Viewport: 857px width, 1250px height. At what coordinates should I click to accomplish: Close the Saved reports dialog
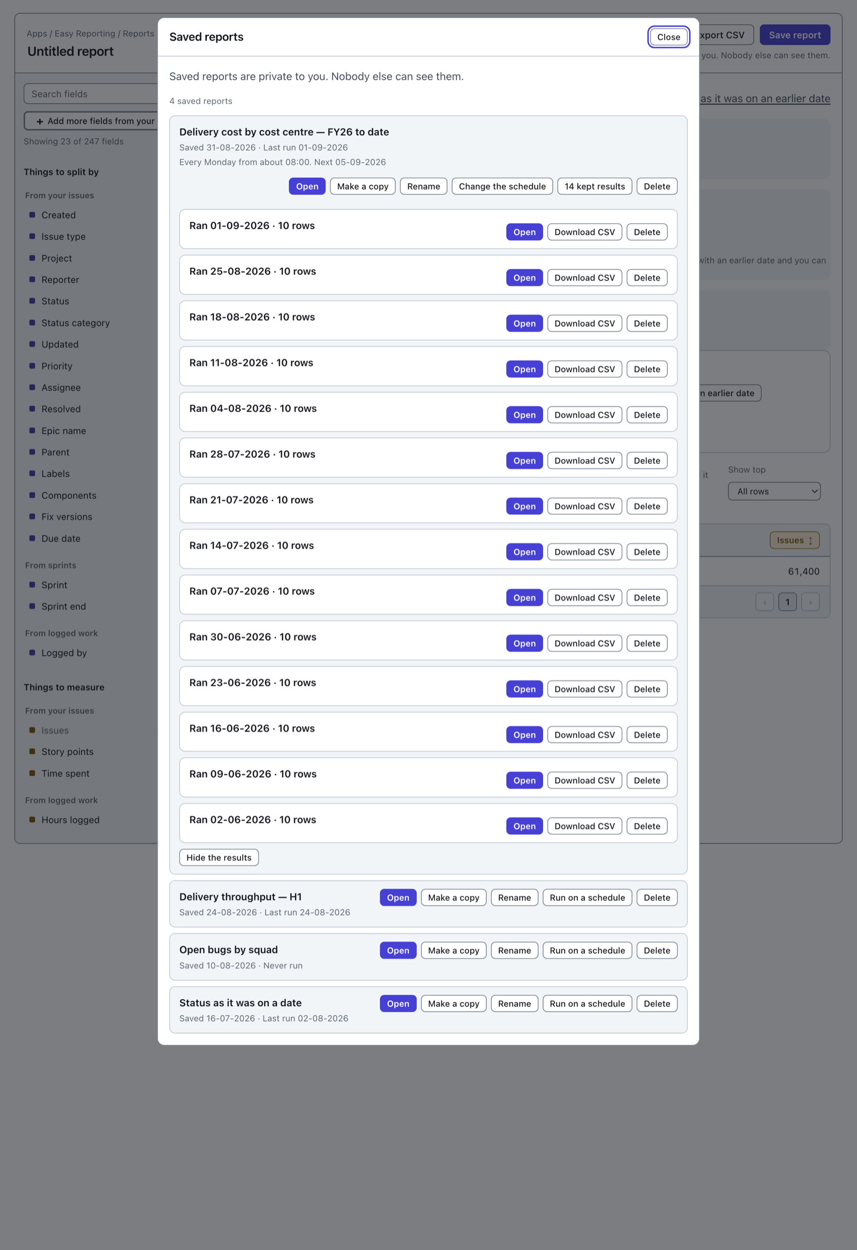pyautogui.click(x=668, y=37)
